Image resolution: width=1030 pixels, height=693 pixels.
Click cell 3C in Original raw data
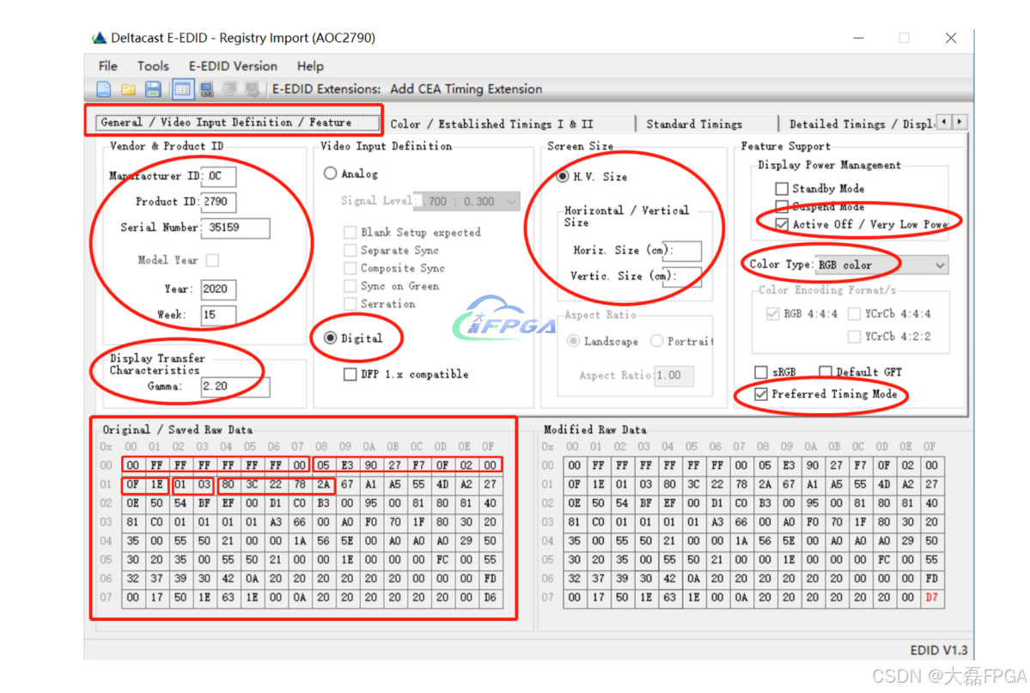tap(252, 484)
